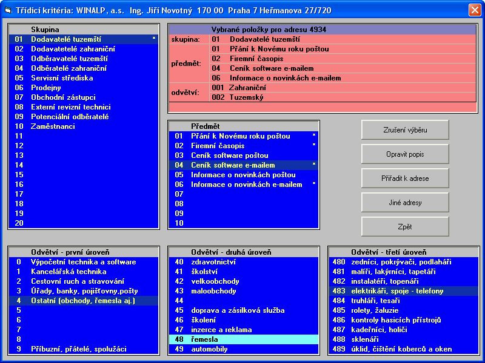Screen dimensions: 485x363
Task: Select branch 3 Úřady, banky, pojišťovny, pošty
Action: coord(84,291)
